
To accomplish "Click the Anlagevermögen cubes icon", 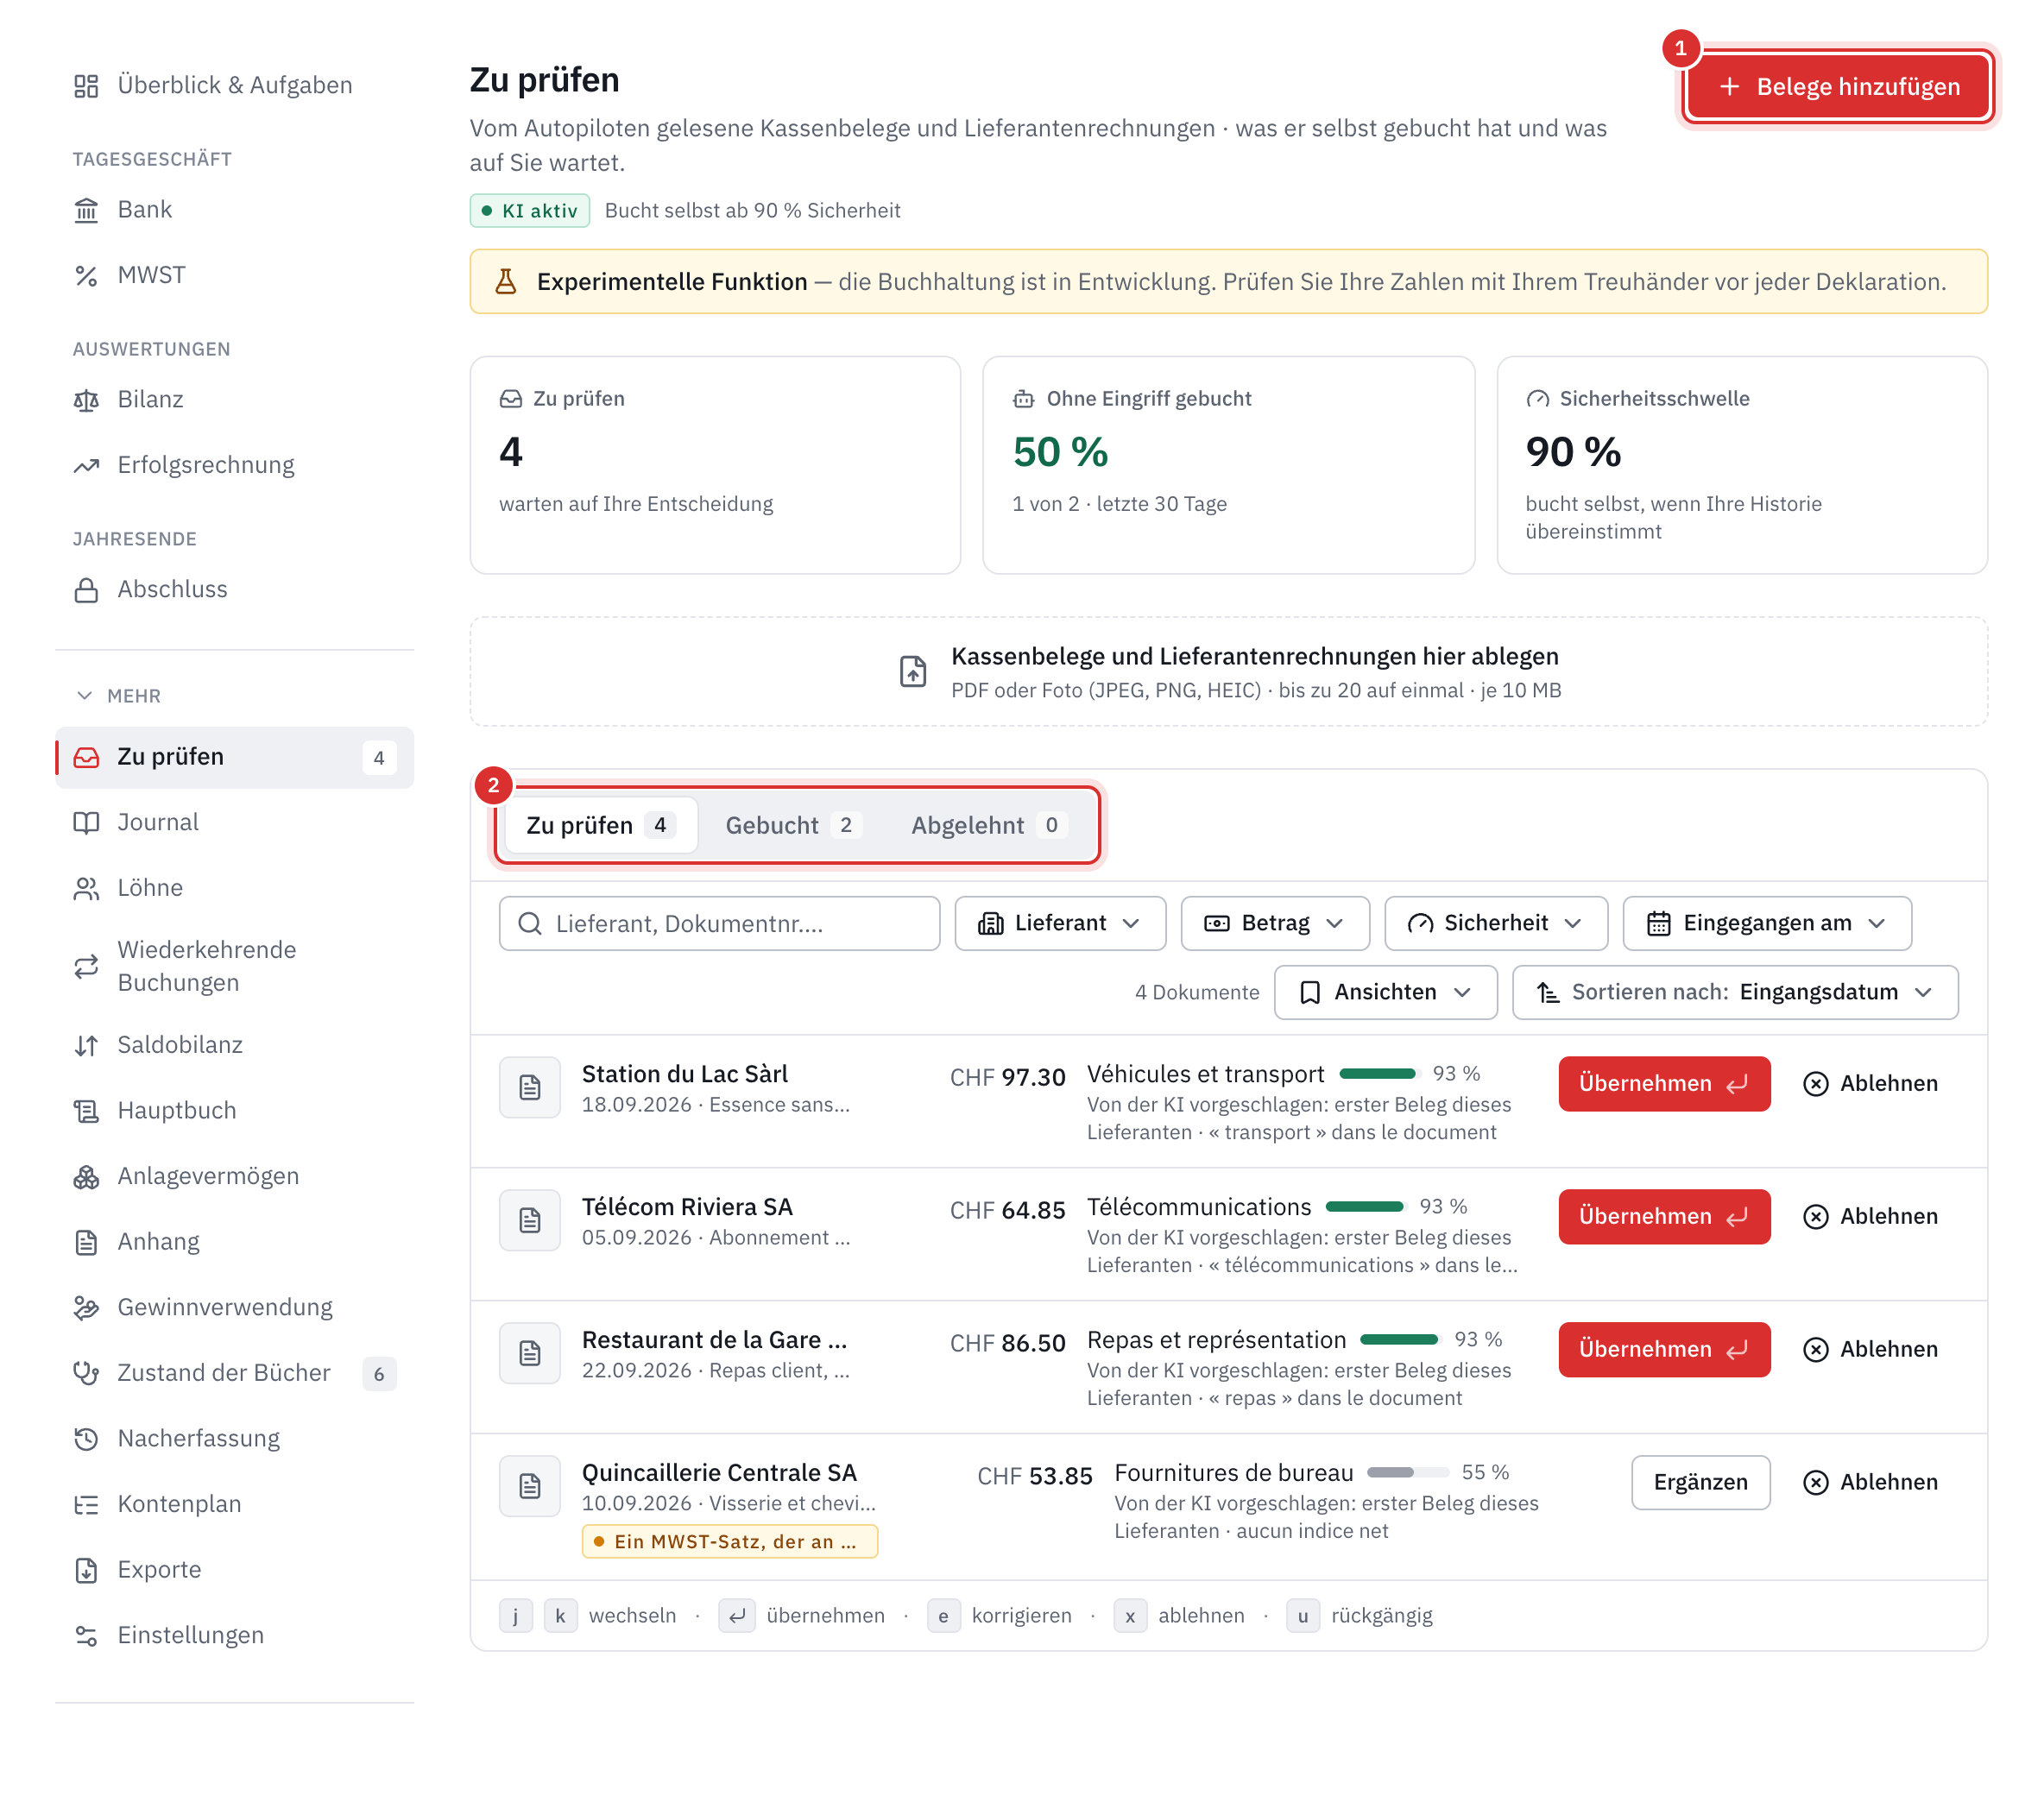I will pos(86,1177).
